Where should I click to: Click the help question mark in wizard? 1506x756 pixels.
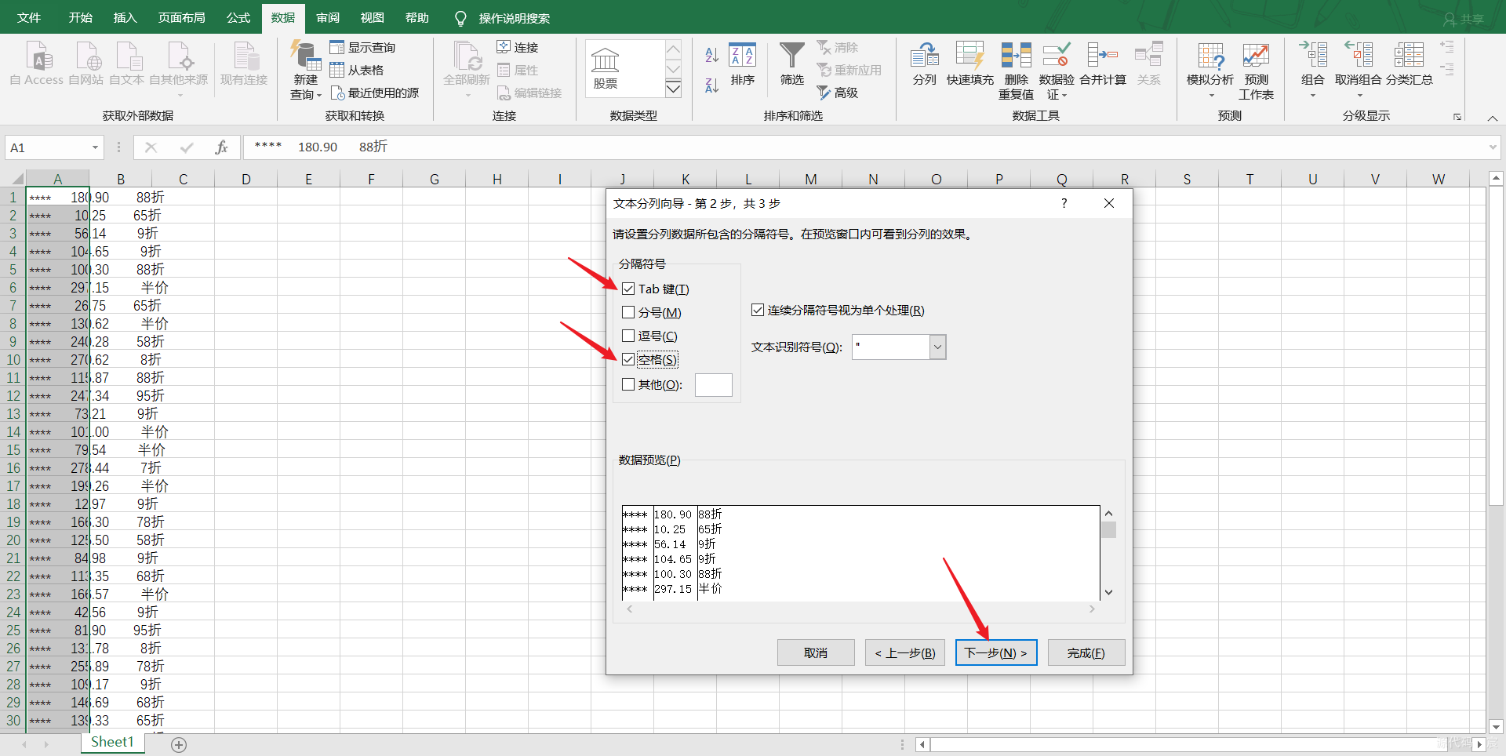point(1064,203)
